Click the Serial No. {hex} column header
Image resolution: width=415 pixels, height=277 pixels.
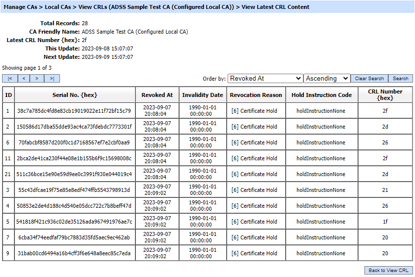[x=75, y=95]
